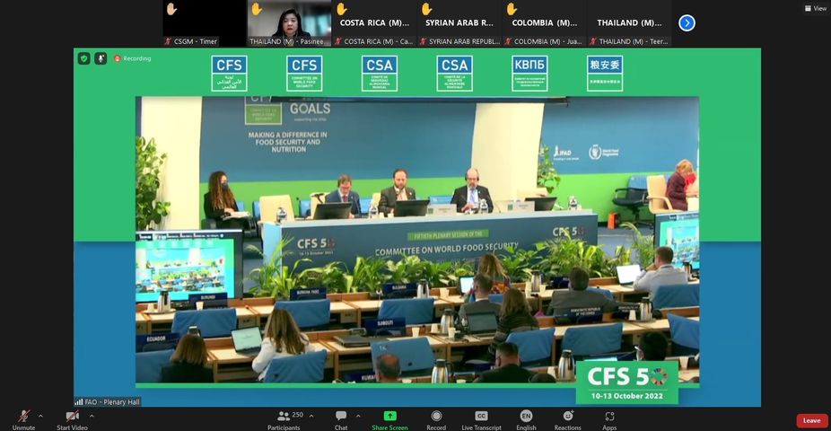Viewport: 831px width, 431px height.
Task: Expand video options arrow next to Start Video
Action: pyautogui.click(x=92, y=416)
